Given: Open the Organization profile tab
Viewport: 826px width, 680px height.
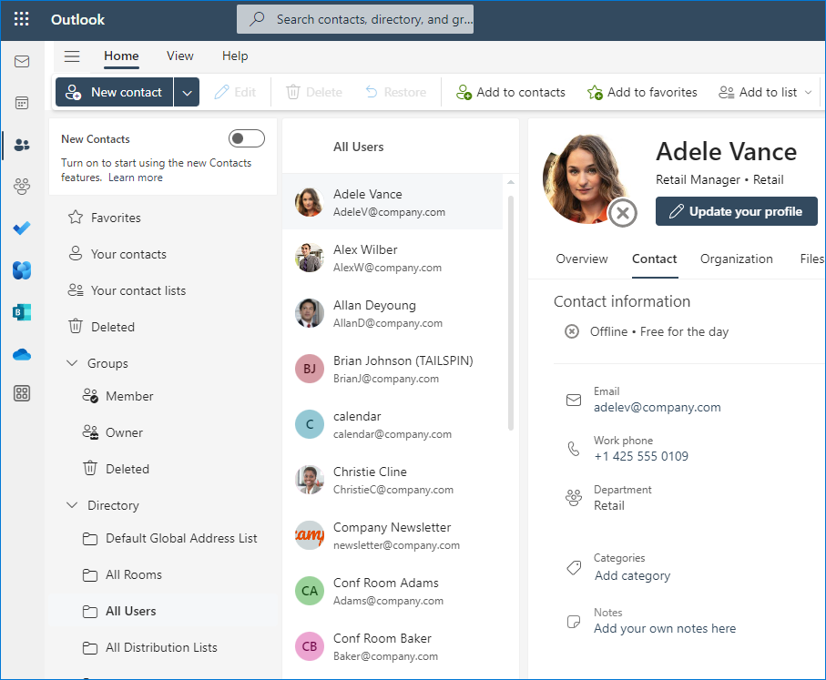Looking at the screenshot, I should (737, 259).
